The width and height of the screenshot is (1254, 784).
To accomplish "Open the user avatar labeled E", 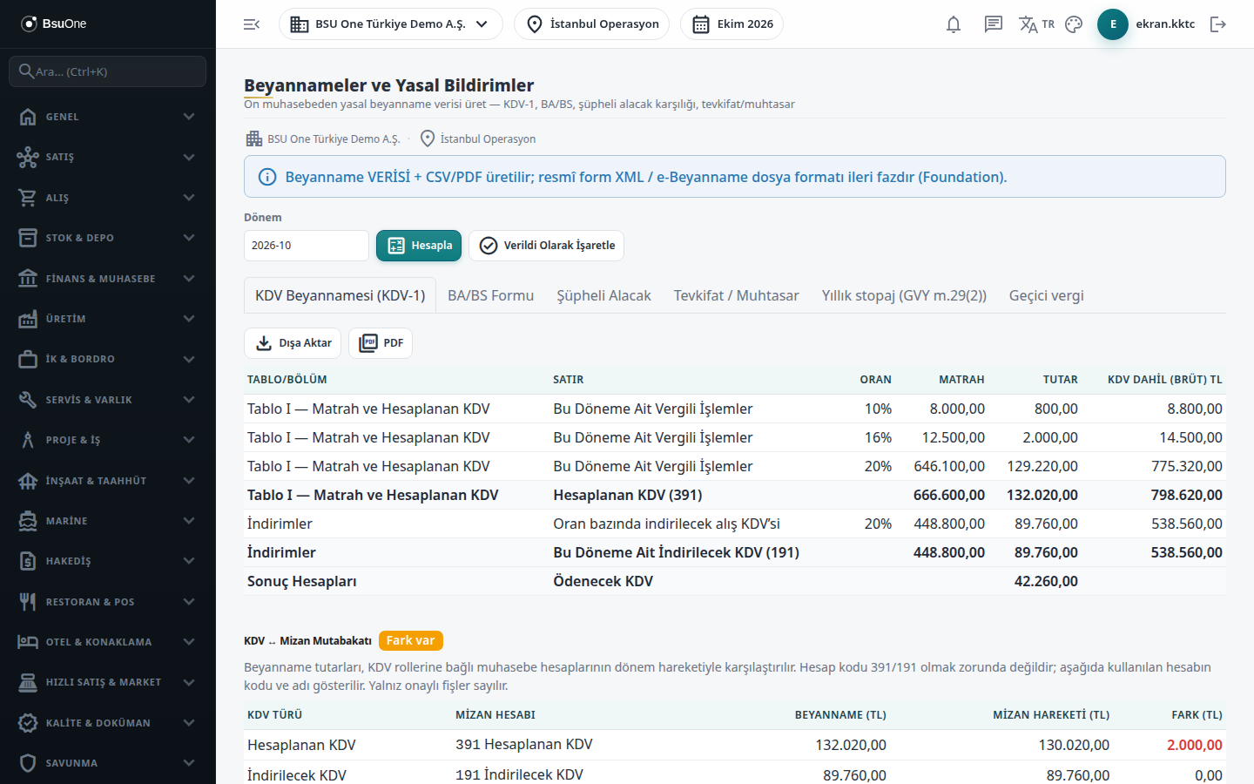I will pyautogui.click(x=1113, y=24).
